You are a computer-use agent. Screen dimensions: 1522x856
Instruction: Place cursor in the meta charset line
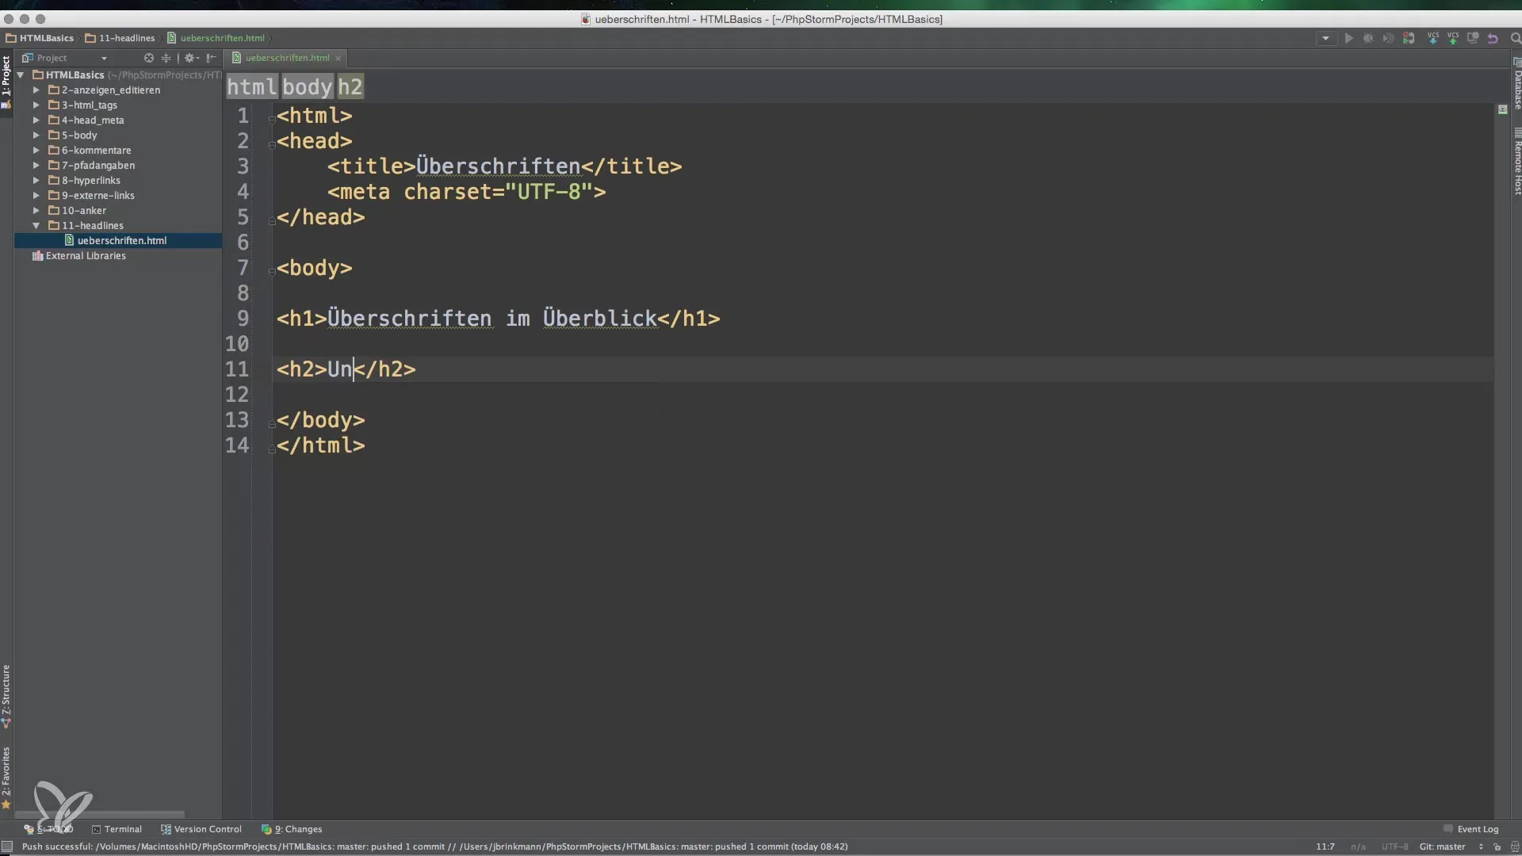466,192
